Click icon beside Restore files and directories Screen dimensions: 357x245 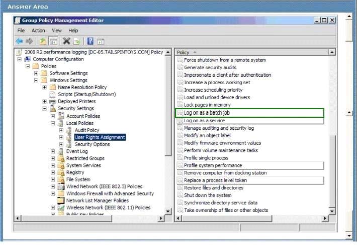tap(180, 187)
